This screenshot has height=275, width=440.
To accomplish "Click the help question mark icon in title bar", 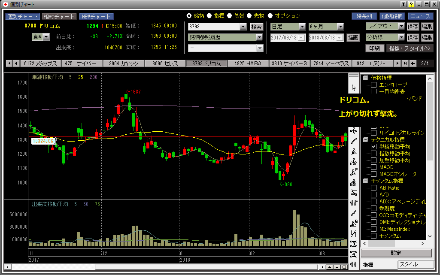I will (411, 4).
